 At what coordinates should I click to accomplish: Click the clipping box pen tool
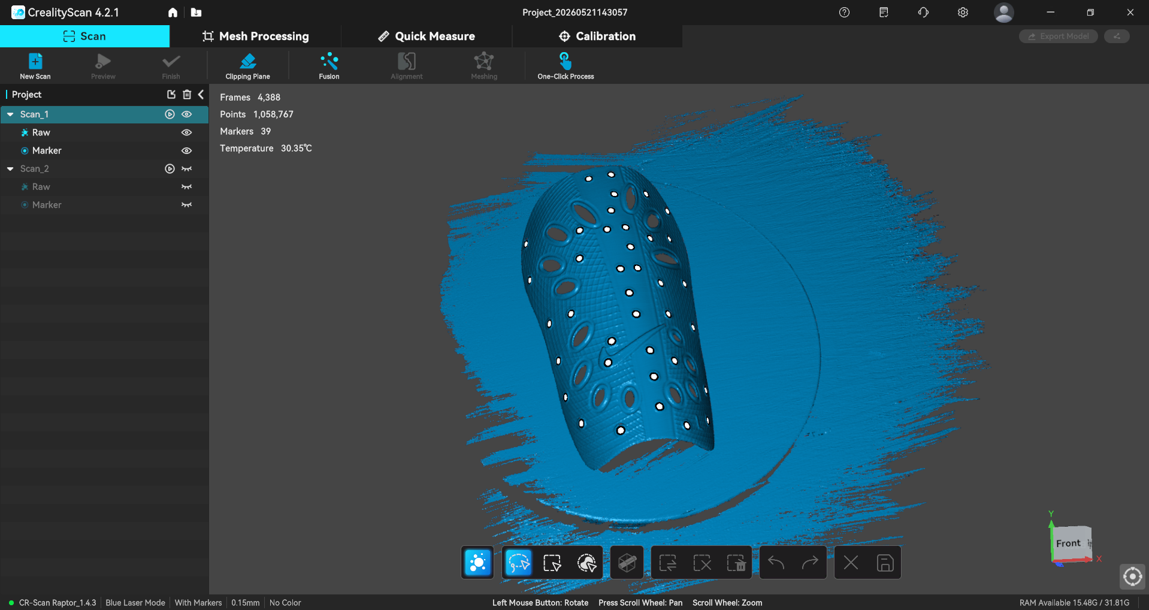tap(627, 563)
